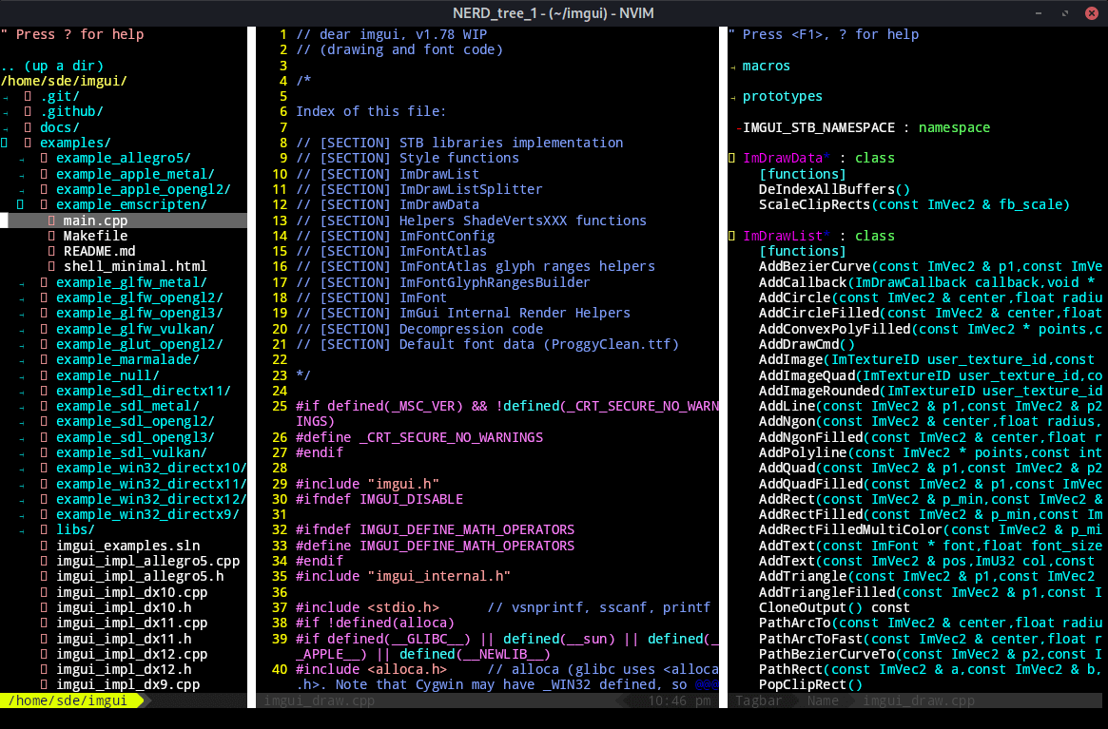The height and width of the screenshot is (729, 1108).
Task: Click the folder icon for .git/
Action: coord(29,97)
